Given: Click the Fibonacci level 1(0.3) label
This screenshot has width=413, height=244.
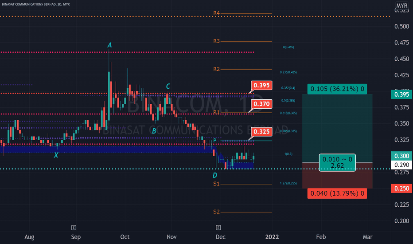Looking at the screenshot, I should [x=288, y=154].
